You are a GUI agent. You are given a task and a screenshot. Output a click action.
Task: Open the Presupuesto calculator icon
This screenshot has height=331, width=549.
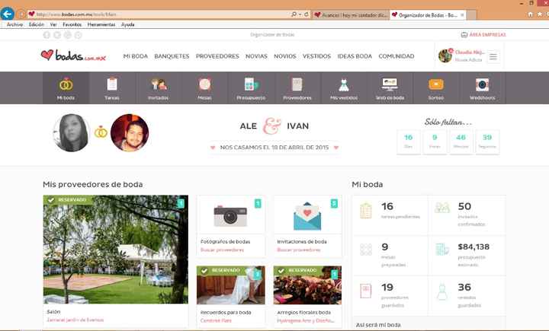click(251, 85)
